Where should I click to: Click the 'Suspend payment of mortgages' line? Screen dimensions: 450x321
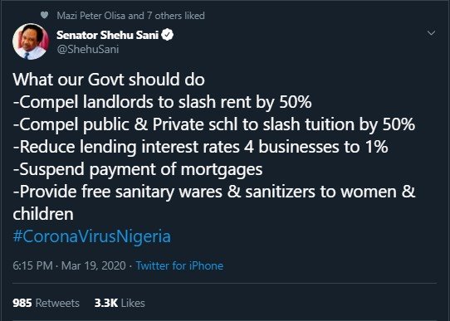pos(138,169)
